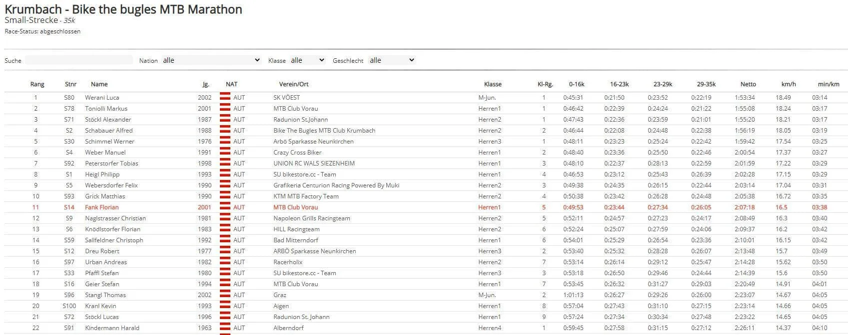Screen dimensions: 848x335
Task: Click club Racerholix
Action: [x=288, y=262]
